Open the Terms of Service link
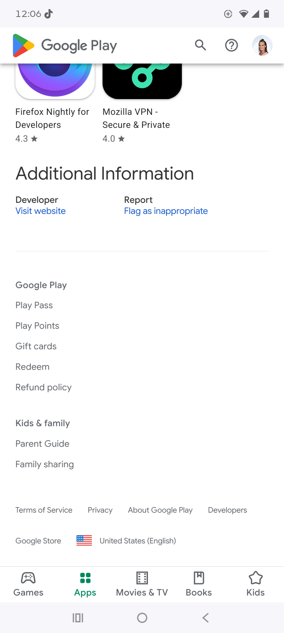The image size is (284, 633). (x=44, y=510)
